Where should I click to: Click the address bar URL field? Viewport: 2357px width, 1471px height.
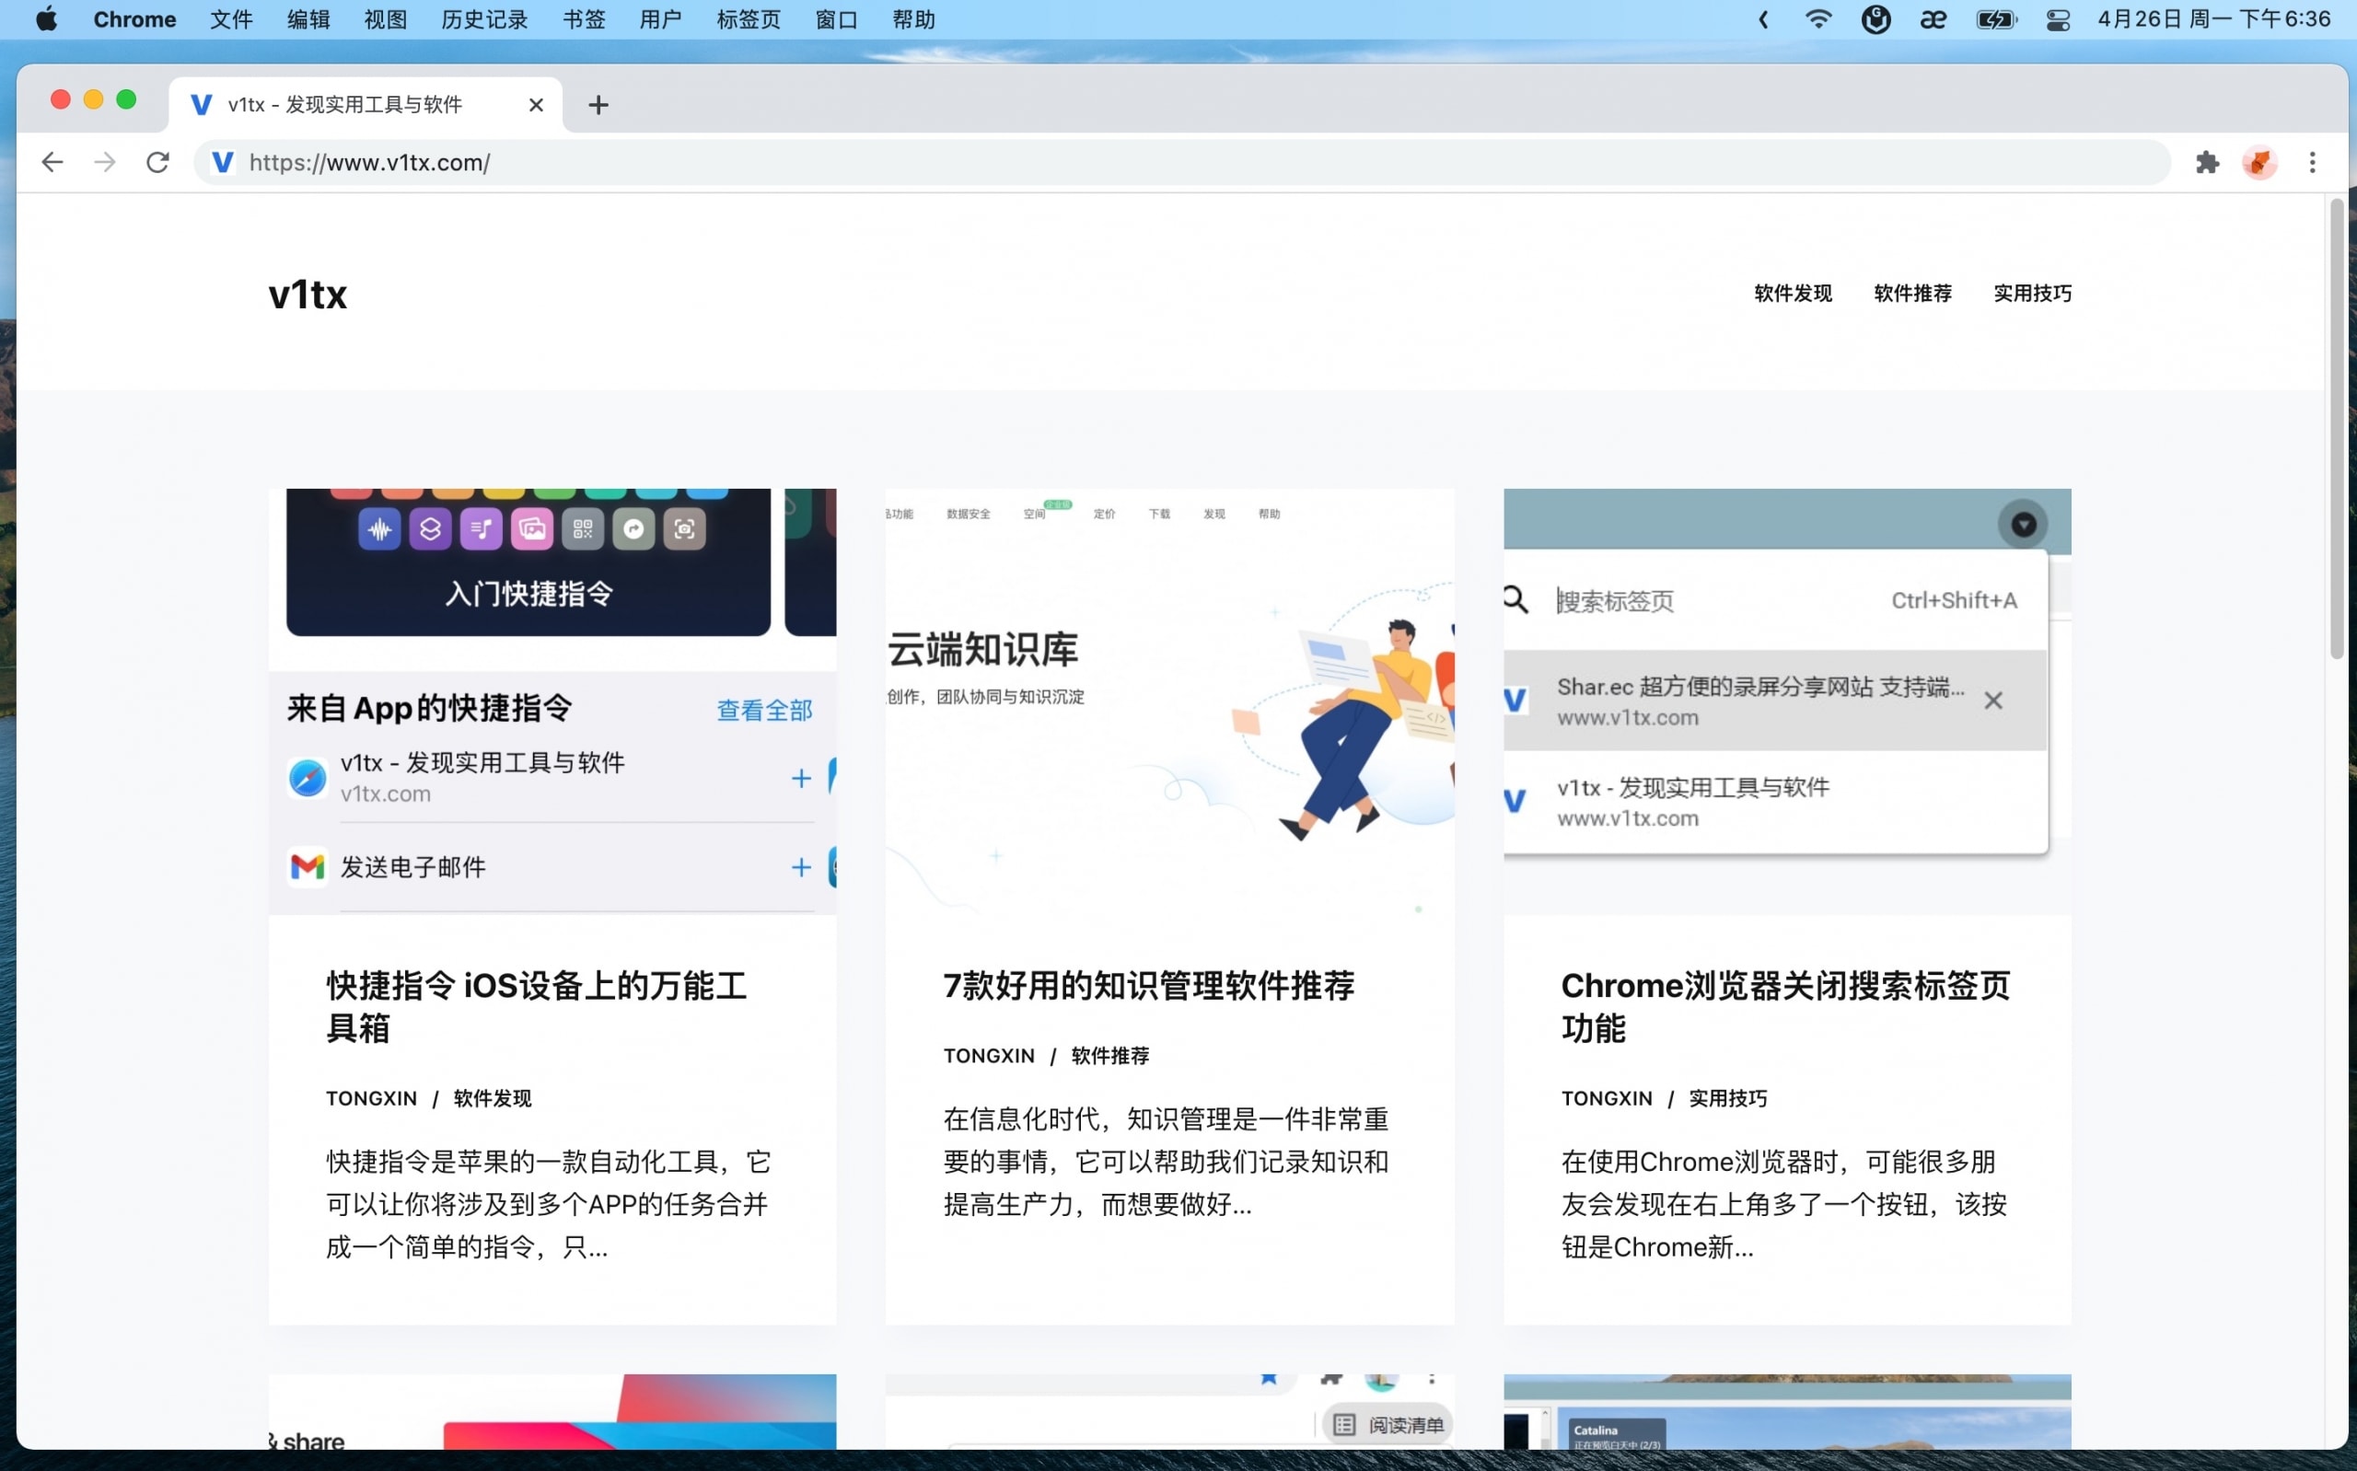(x=1182, y=162)
